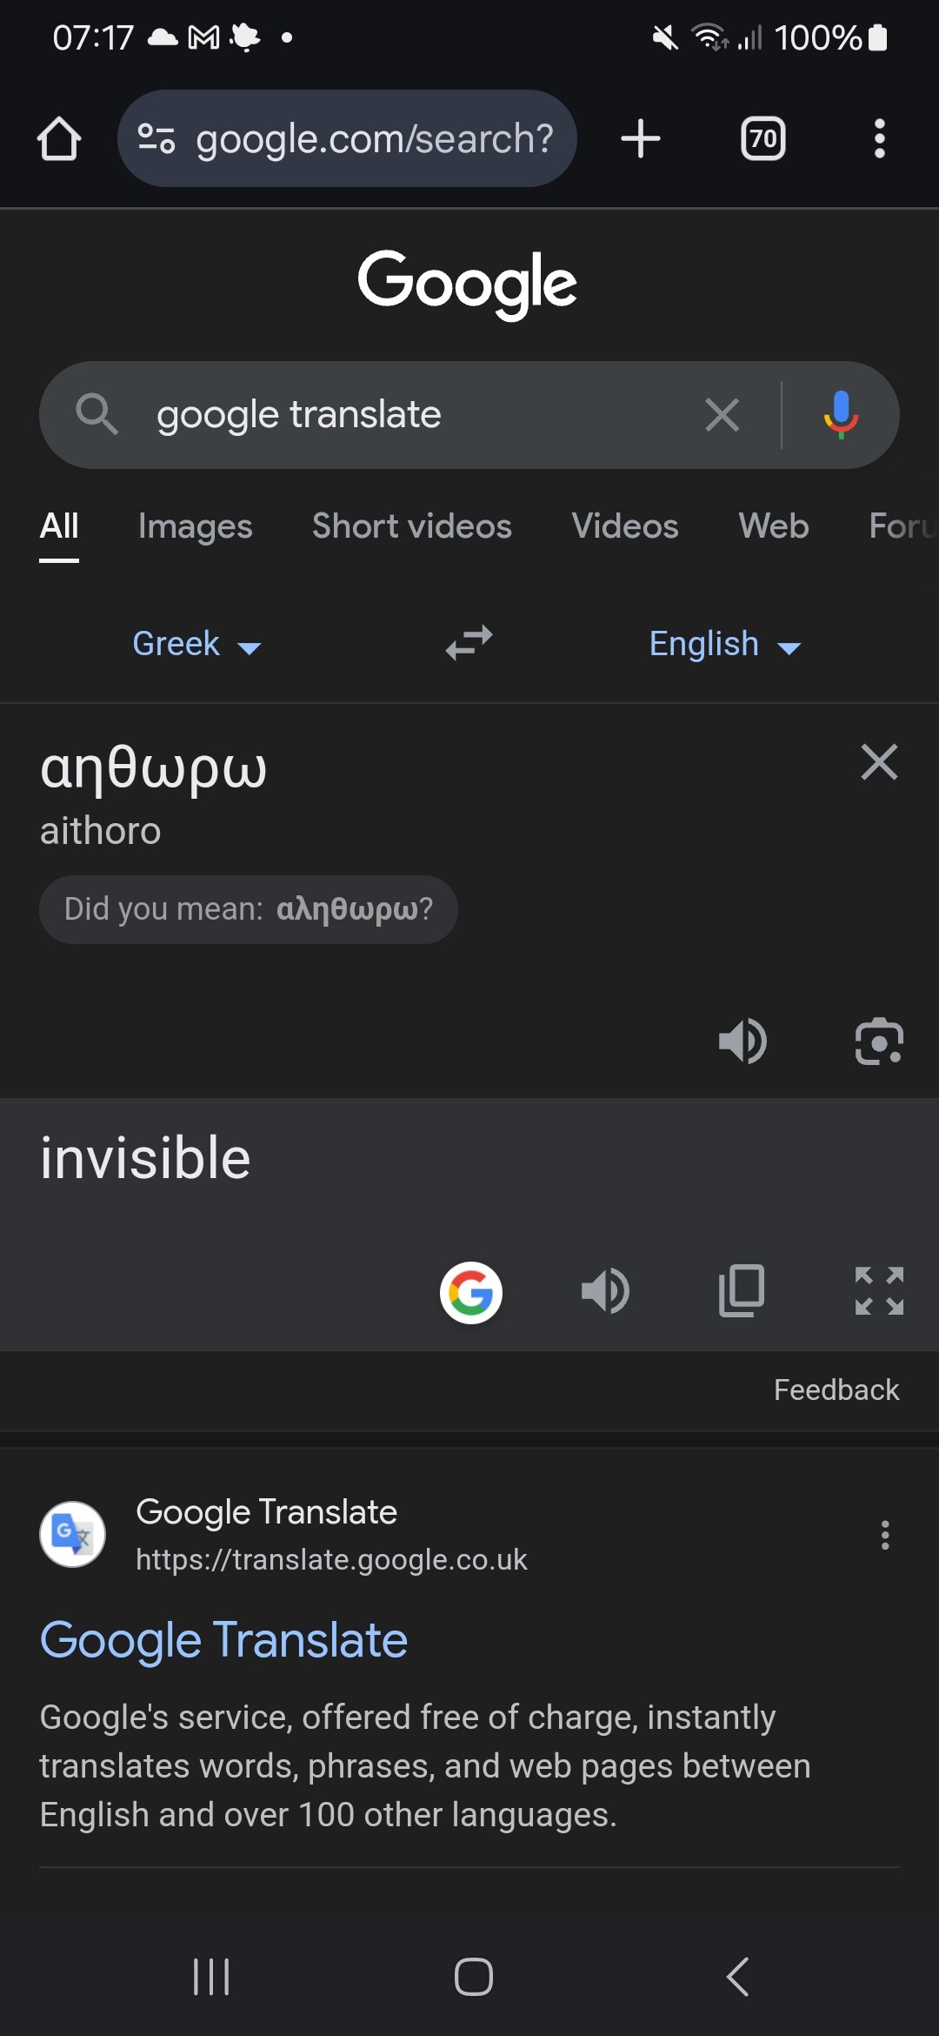Open a new browser tab

point(641,139)
